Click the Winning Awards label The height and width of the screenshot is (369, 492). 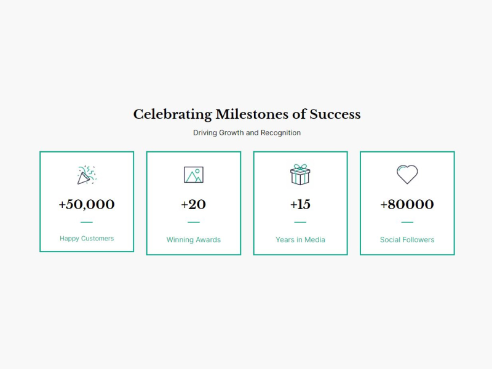(x=194, y=240)
